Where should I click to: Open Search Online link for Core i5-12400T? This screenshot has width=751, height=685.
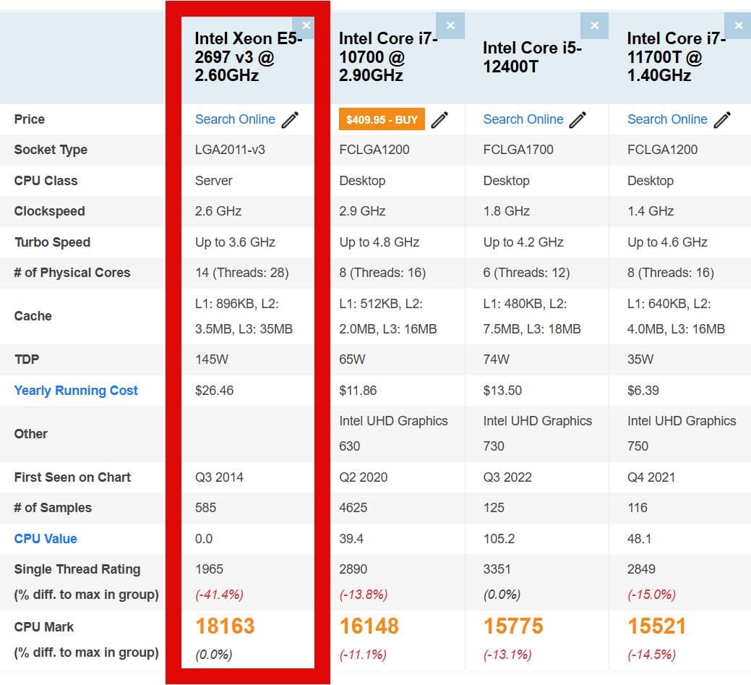(x=523, y=119)
